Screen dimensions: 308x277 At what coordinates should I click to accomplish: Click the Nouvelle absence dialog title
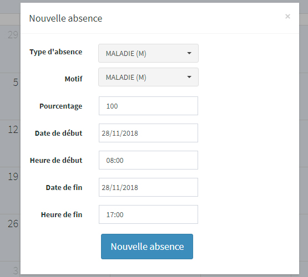click(x=65, y=18)
